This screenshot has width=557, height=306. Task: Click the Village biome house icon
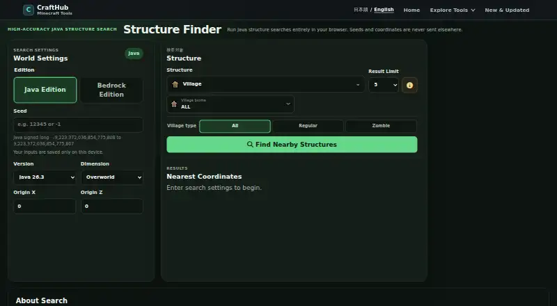(174, 104)
